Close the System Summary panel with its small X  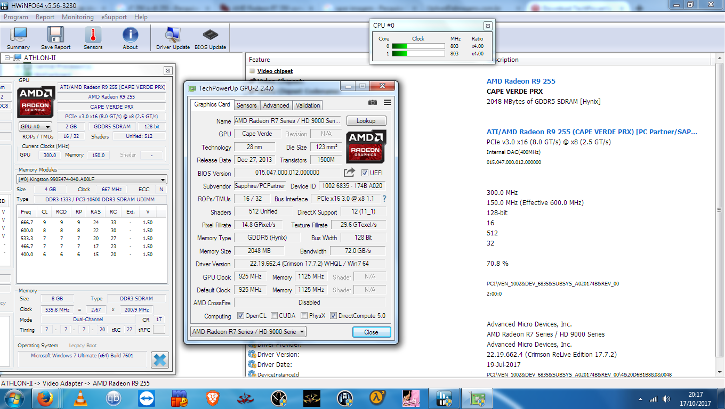pos(168,70)
